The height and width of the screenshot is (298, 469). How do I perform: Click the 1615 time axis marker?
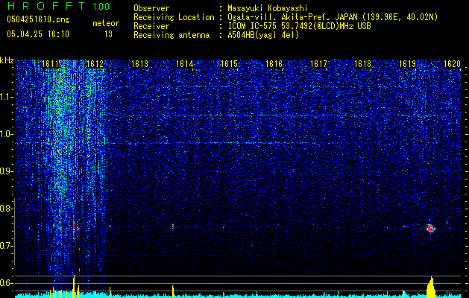click(x=229, y=64)
